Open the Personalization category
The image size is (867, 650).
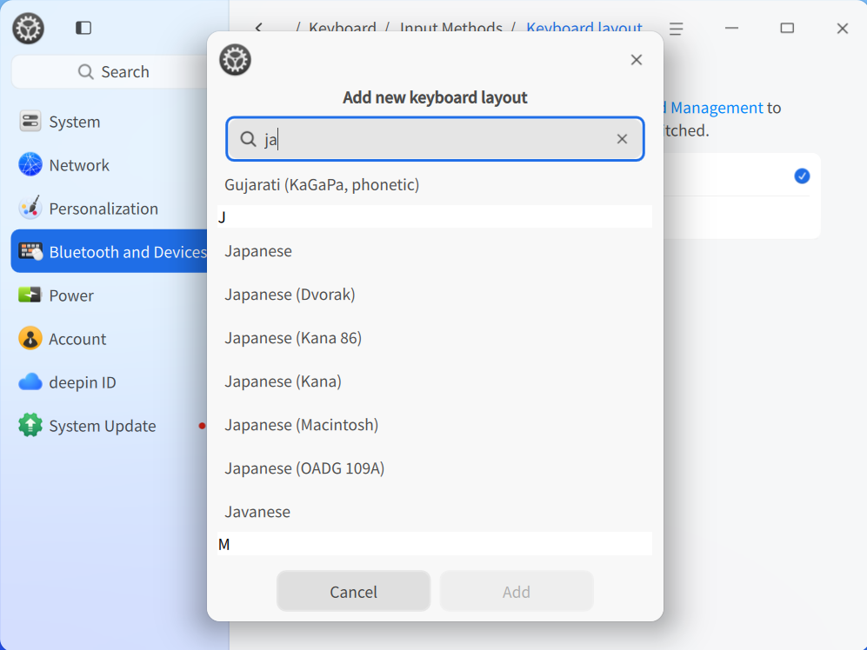click(x=109, y=209)
